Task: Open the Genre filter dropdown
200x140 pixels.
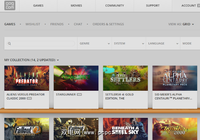Action: pyautogui.click(x=94, y=43)
